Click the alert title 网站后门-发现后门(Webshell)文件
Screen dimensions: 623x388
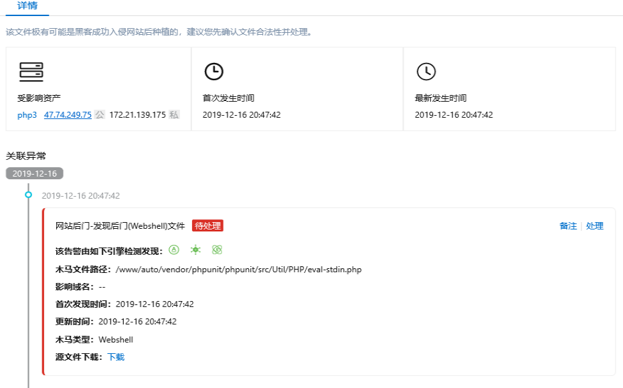click(120, 226)
